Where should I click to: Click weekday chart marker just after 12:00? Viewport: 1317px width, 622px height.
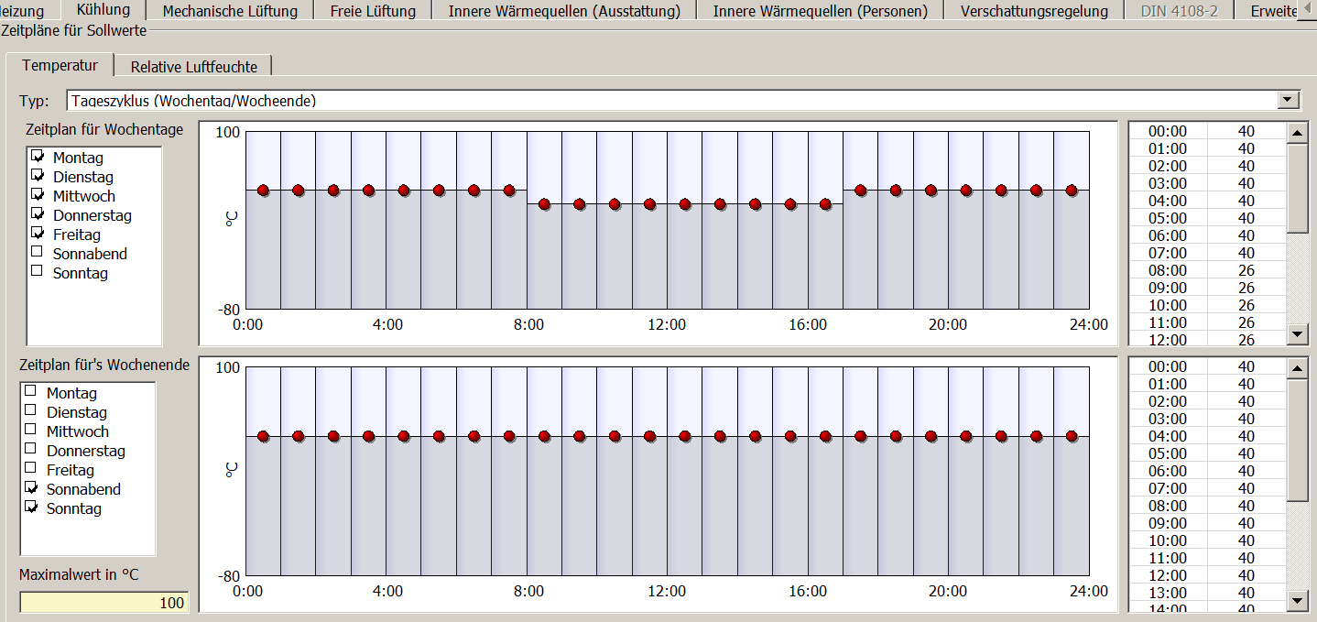coord(685,204)
